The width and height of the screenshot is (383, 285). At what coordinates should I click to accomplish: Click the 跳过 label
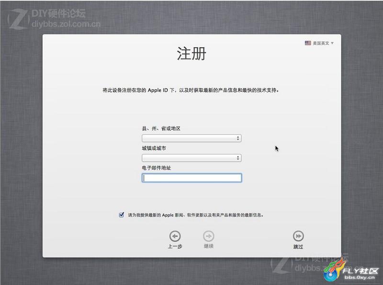298,247
